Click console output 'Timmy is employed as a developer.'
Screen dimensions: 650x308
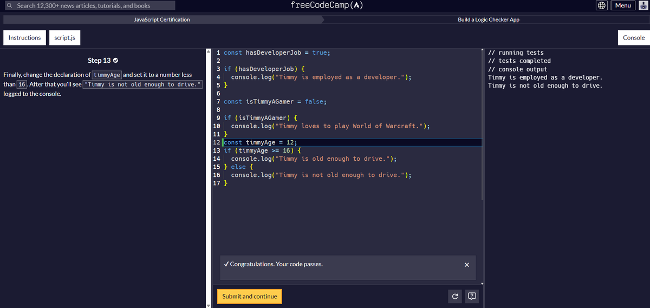pos(545,77)
